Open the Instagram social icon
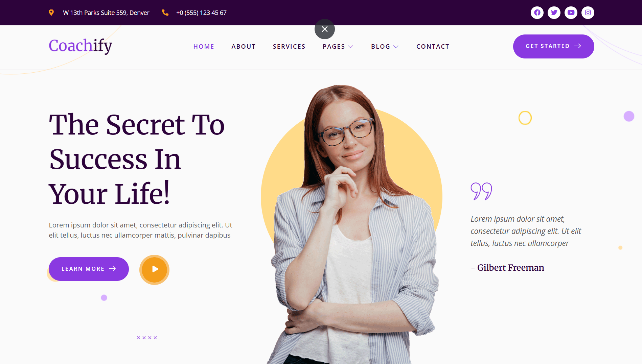This screenshot has width=642, height=364. tap(588, 13)
